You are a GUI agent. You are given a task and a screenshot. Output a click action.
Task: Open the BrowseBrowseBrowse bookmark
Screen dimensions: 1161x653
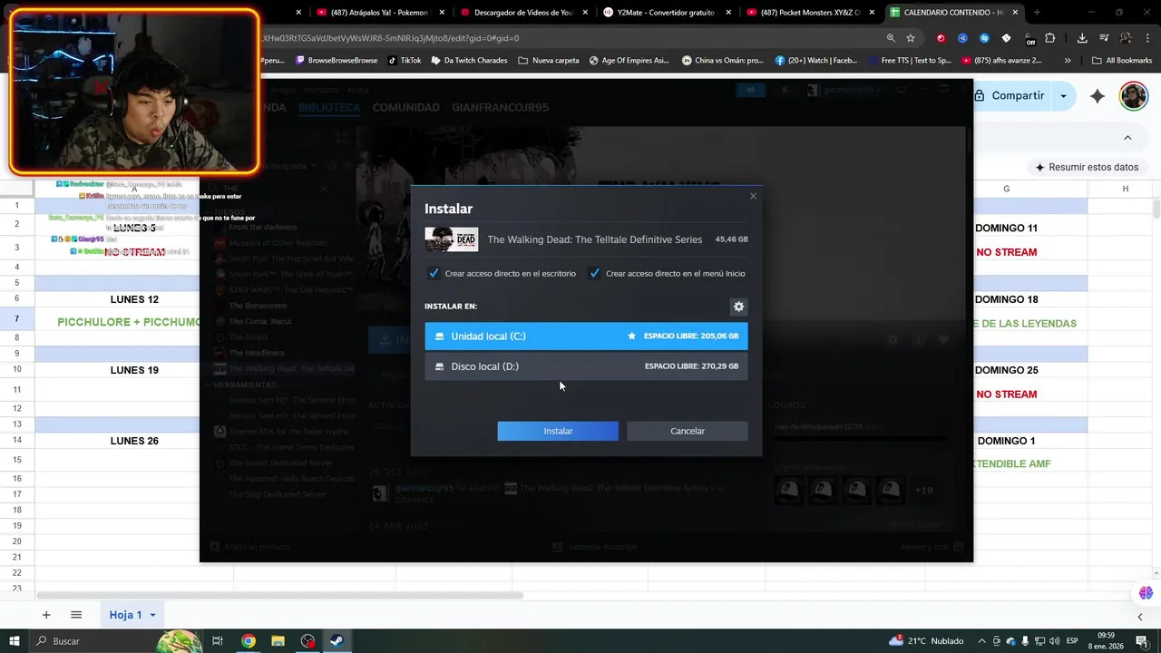click(x=336, y=61)
